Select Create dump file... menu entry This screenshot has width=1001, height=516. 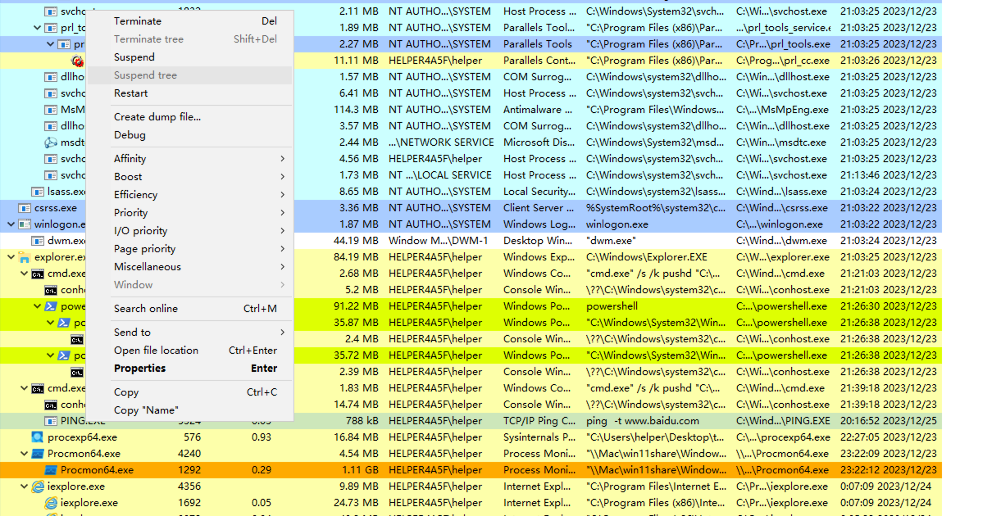(190, 117)
